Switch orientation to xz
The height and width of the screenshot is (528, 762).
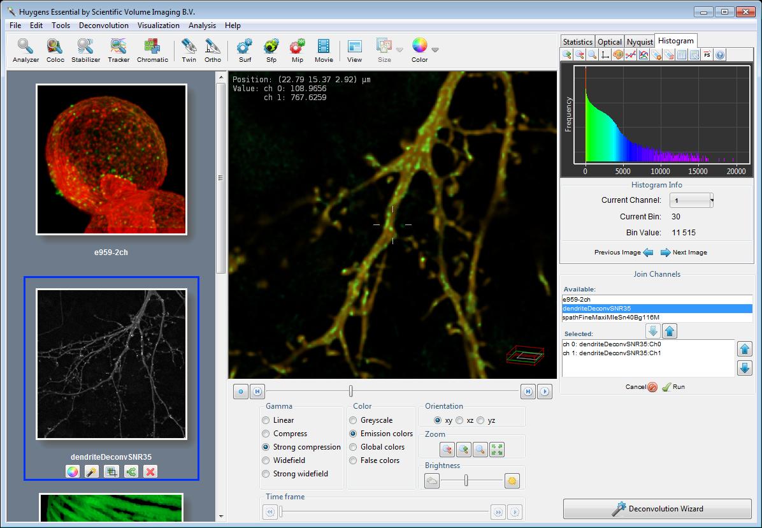click(459, 420)
